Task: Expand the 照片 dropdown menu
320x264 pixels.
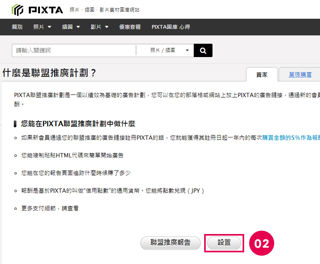Action: pyautogui.click(x=42, y=27)
